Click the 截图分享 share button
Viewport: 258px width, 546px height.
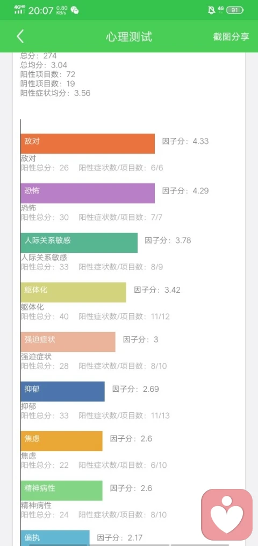231,37
